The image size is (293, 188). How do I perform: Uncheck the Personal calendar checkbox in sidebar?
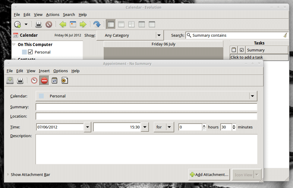pos(30,52)
